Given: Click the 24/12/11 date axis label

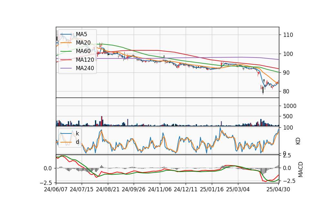Looking at the screenshot, I should pos(186,189).
